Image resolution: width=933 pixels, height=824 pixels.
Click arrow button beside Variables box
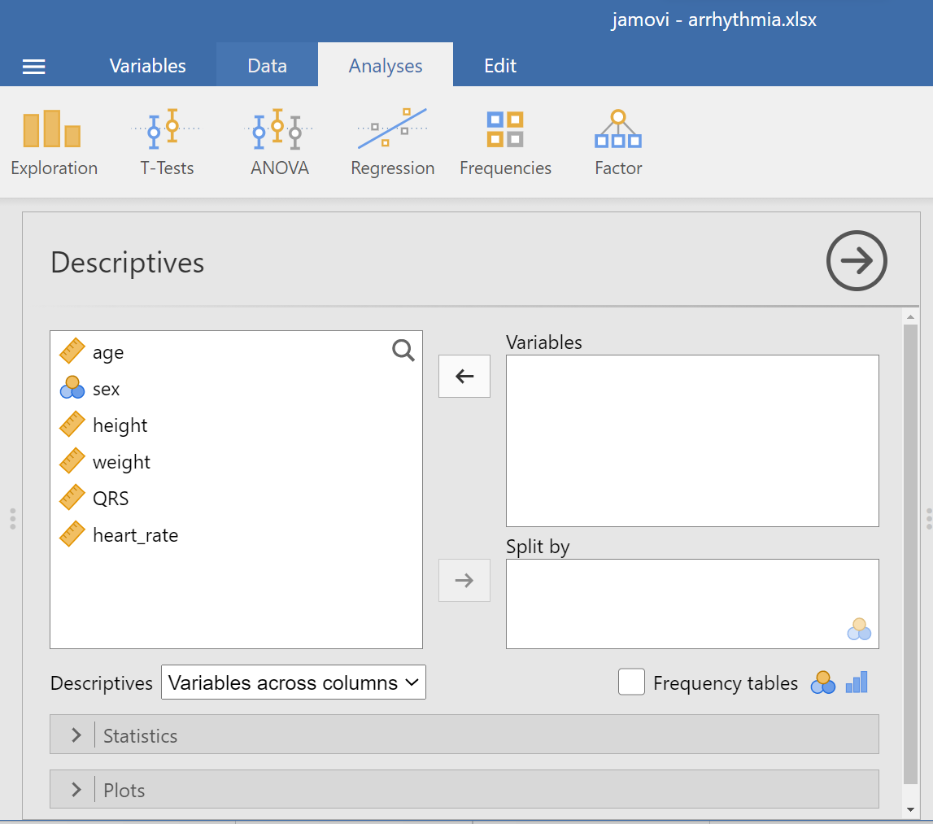(464, 376)
